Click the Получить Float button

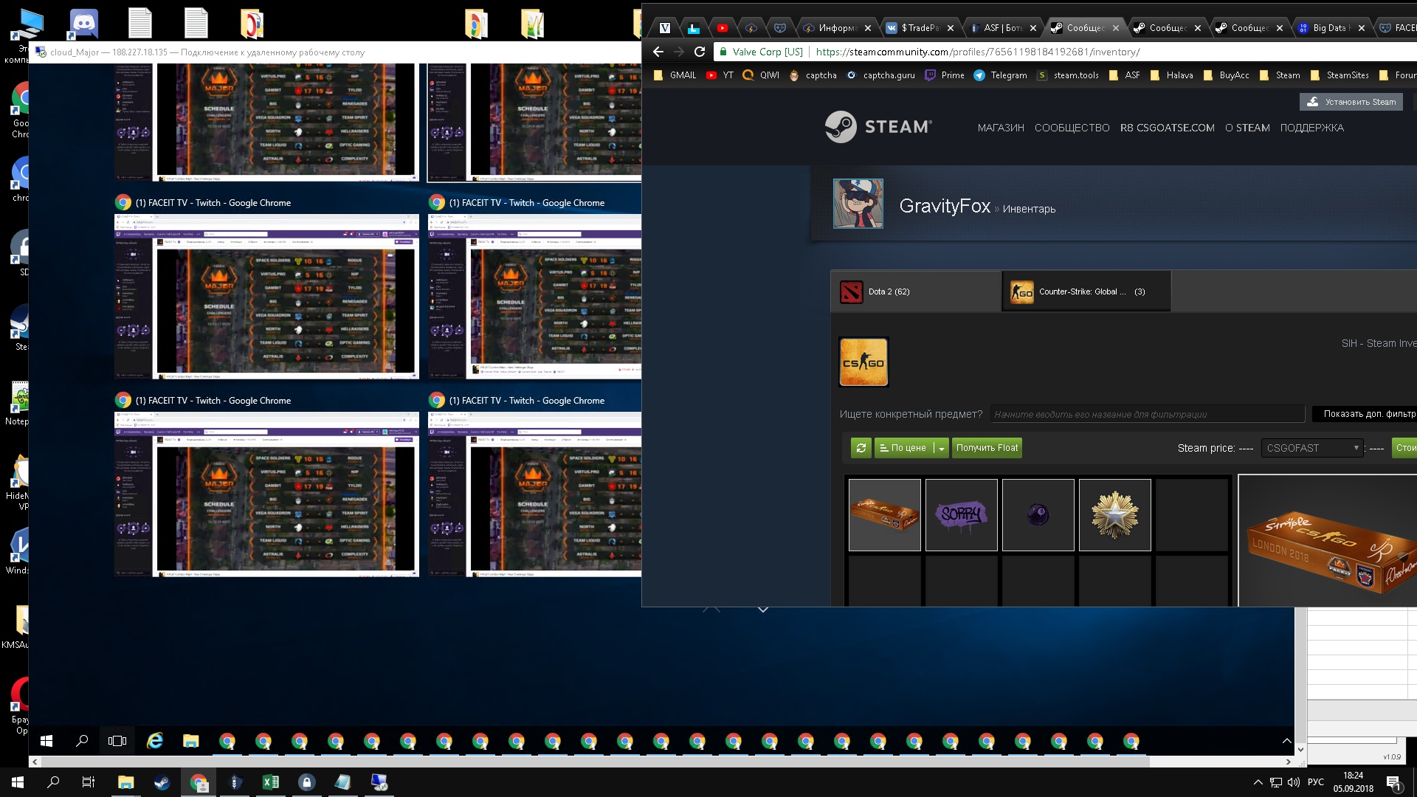click(987, 448)
